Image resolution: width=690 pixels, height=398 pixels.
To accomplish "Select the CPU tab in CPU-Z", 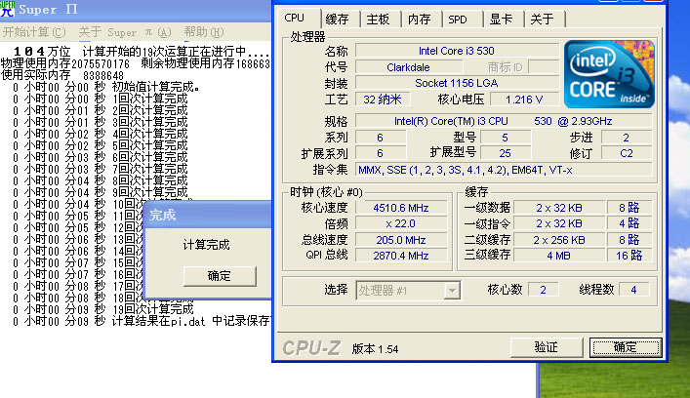I will [x=295, y=18].
